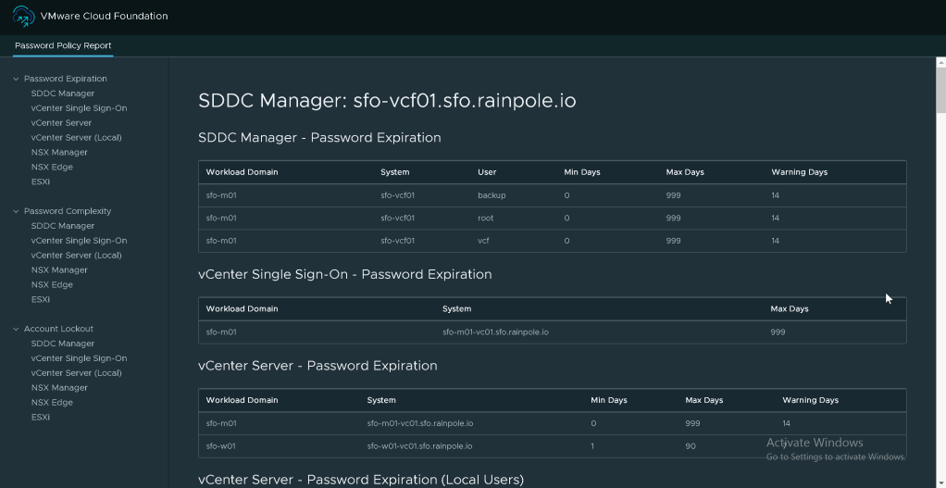Open vCenter Single Sign-On under Password Expiration
946x488 pixels.
coord(79,108)
